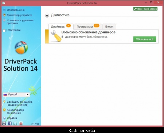Open the VKontakte social icon

pos(4,124)
